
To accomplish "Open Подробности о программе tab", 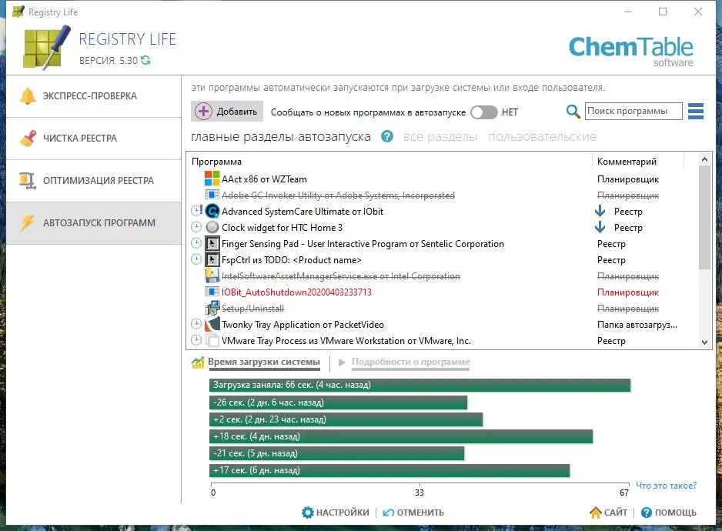I will coord(411,362).
